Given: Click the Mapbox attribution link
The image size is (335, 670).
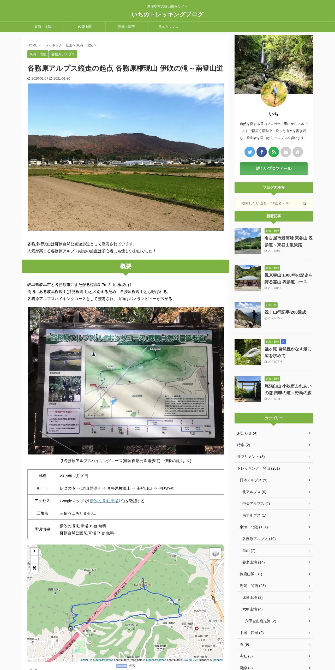Looking at the screenshot, I should 218,660.
